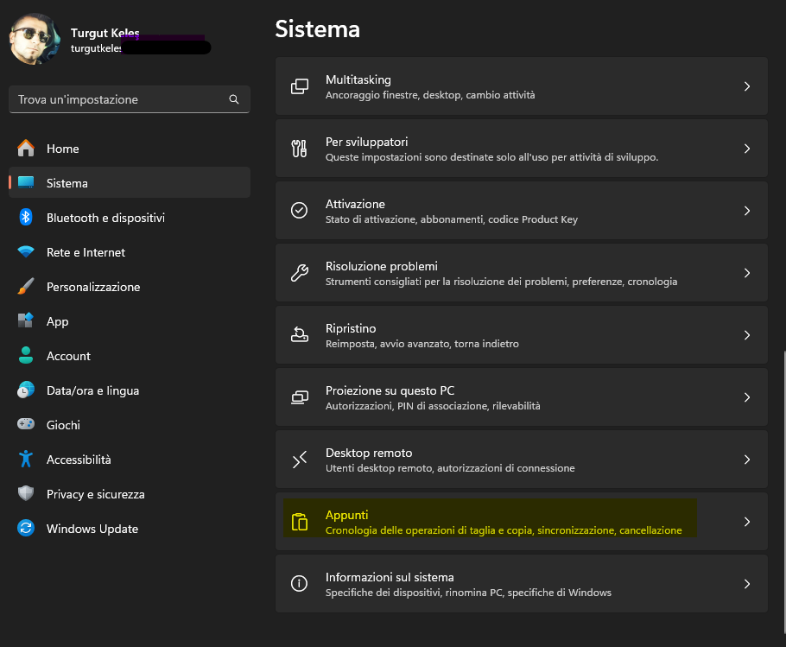Navigate to Windows Update
Image resolution: width=786 pixels, height=647 pixels.
(x=92, y=529)
